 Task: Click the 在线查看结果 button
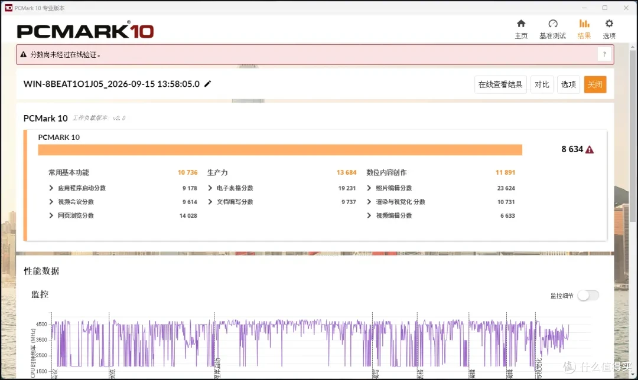coord(500,84)
